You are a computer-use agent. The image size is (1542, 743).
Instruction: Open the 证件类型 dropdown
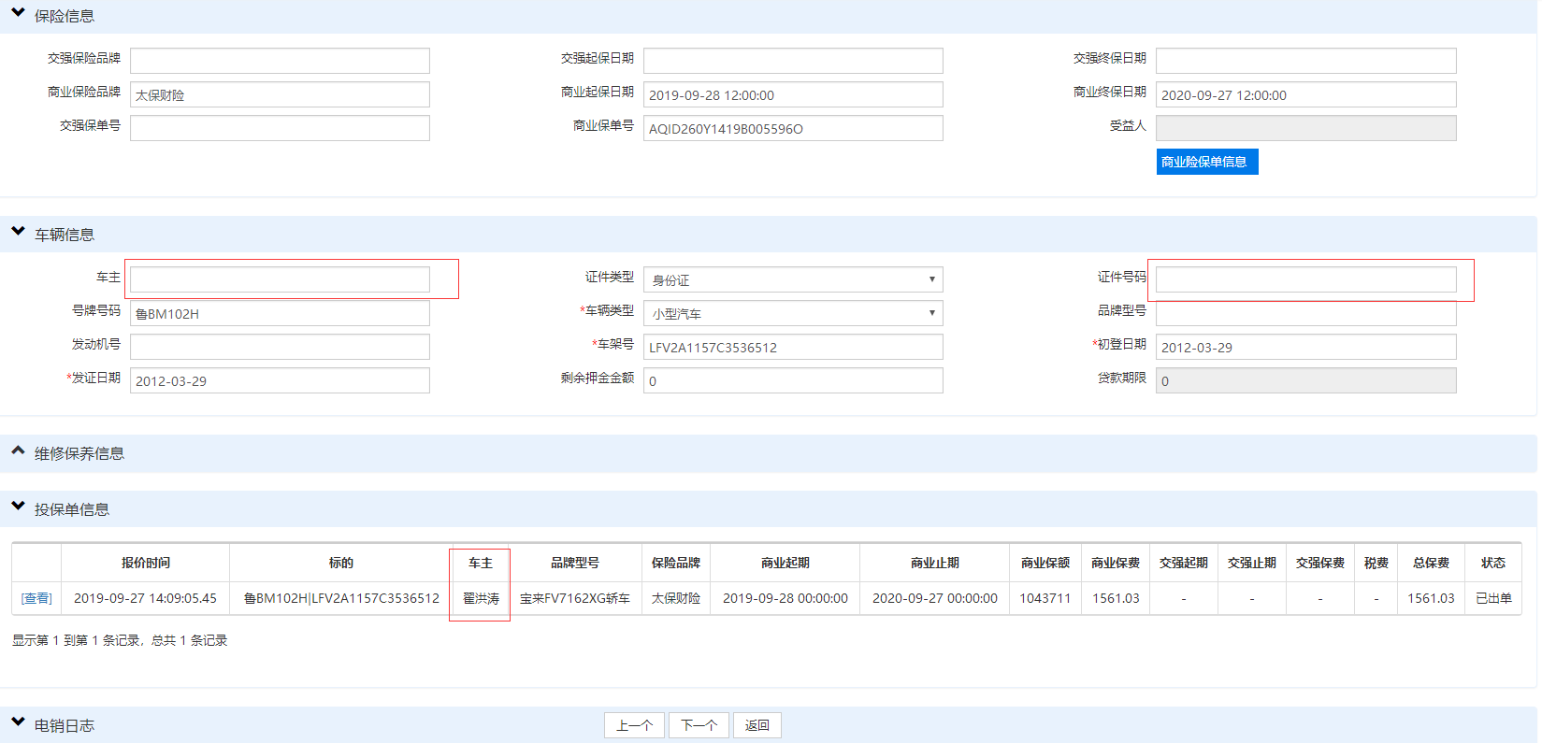pyautogui.click(x=793, y=279)
